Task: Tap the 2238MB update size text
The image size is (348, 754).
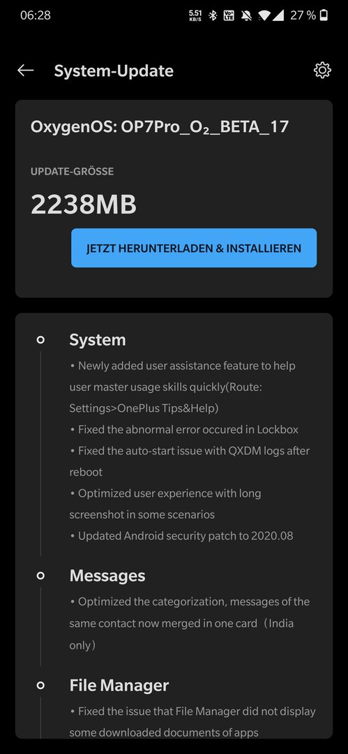Action: pos(84,205)
